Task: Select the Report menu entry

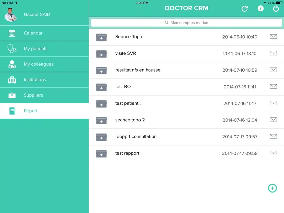Action: pyautogui.click(x=44, y=111)
